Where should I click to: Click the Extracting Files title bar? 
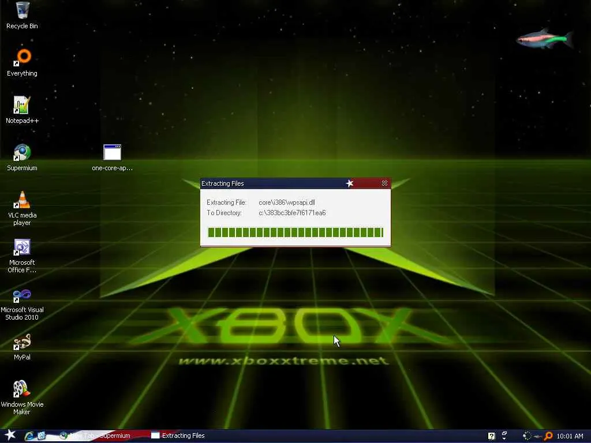(x=295, y=183)
